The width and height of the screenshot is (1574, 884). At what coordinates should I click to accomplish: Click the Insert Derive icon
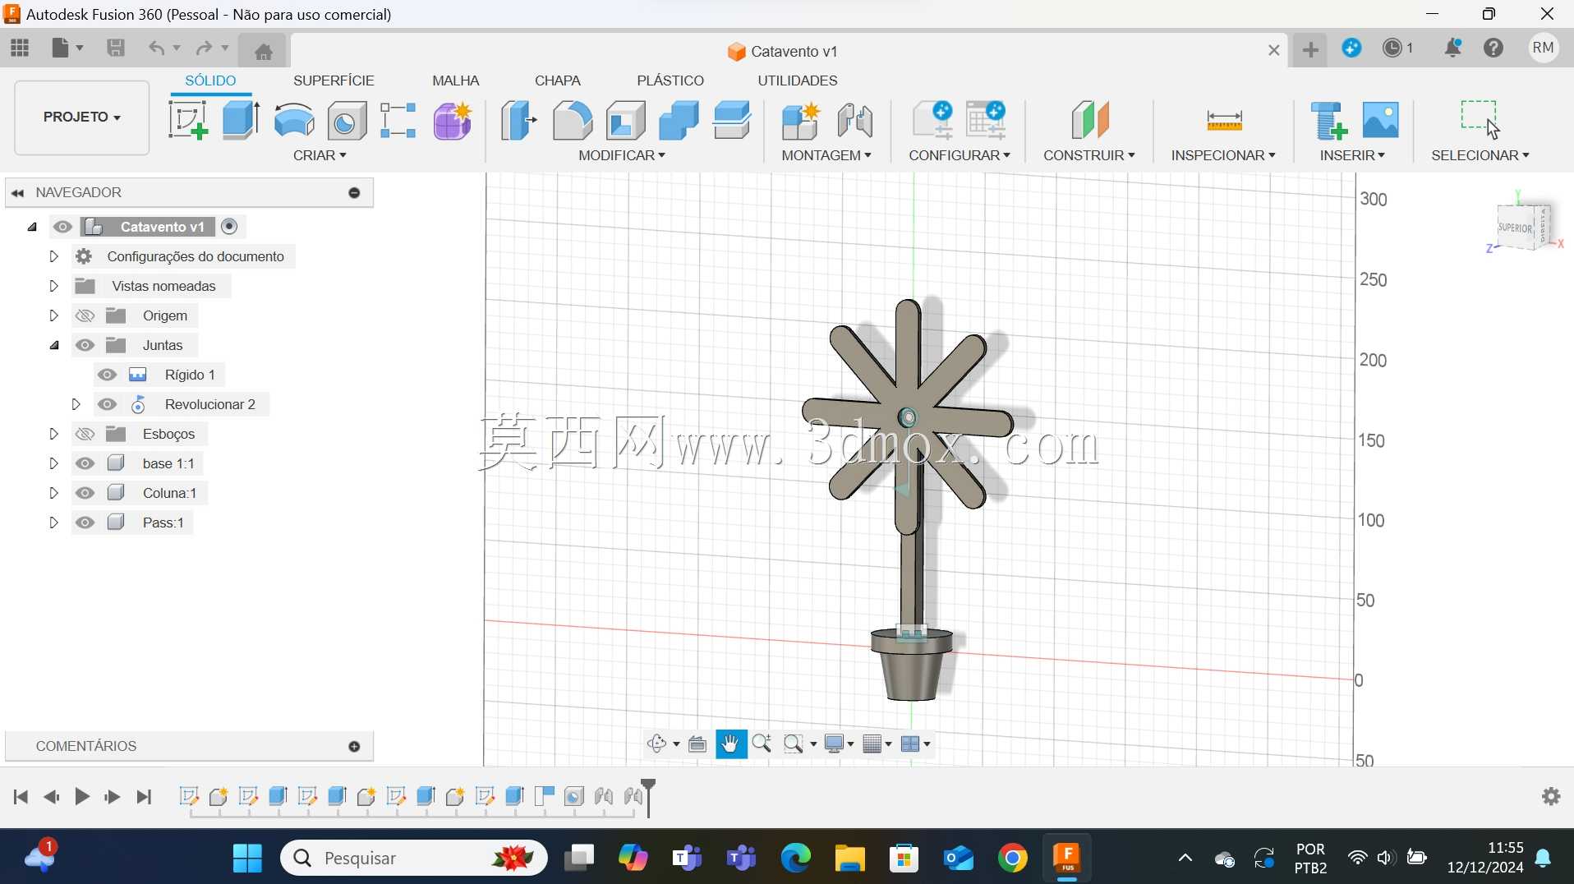[1328, 120]
